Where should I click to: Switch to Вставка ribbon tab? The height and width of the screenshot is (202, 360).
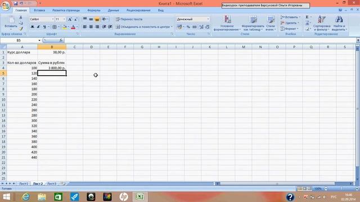[x=39, y=10]
